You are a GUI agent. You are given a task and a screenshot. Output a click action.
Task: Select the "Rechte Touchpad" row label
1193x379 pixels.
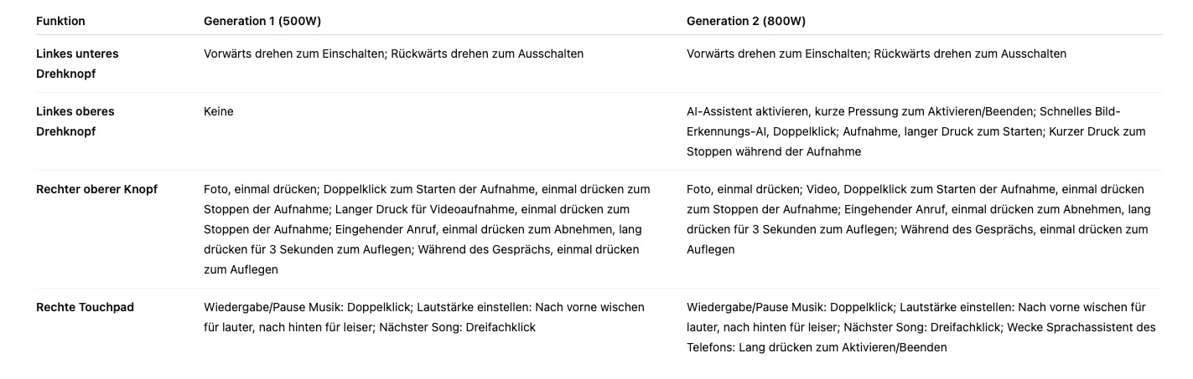pyautogui.click(x=85, y=307)
